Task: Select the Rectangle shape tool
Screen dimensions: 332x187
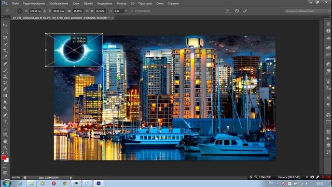Action: pyautogui.click(x=5, y=135)
